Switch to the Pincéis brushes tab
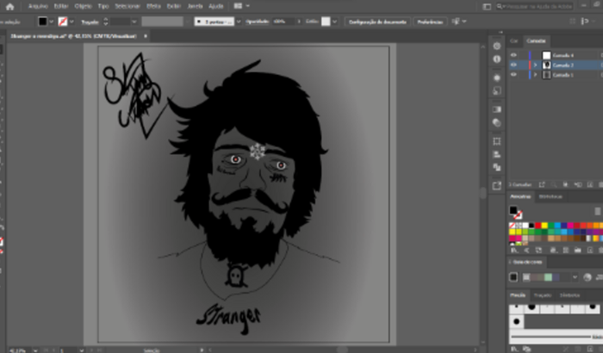The height and width of the screenshot is (353, 603). pyautogui.click(x=518, y=295)
